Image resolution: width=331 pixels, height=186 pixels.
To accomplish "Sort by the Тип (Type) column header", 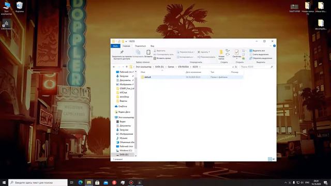I will (x=213, y=72).
